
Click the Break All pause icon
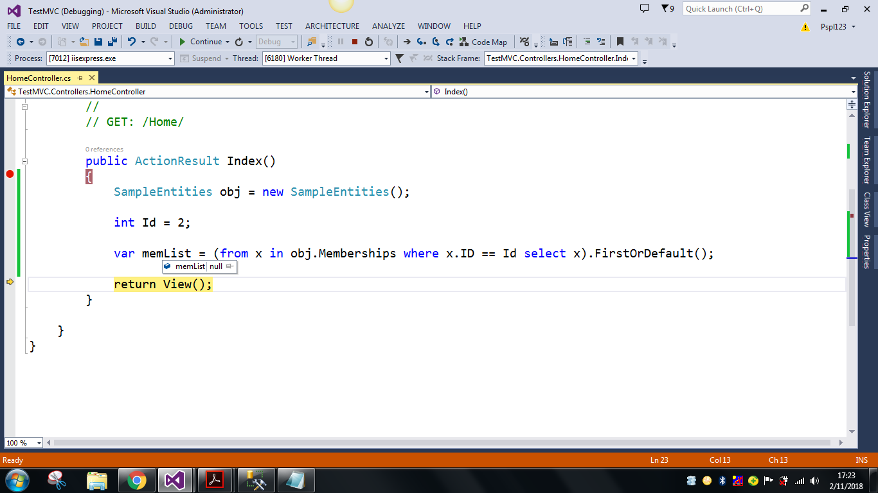[x=340, y=41]
